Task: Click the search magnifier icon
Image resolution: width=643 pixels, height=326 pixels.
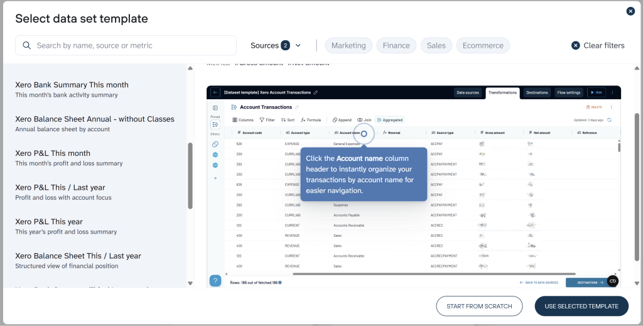Action: (26, 45)
